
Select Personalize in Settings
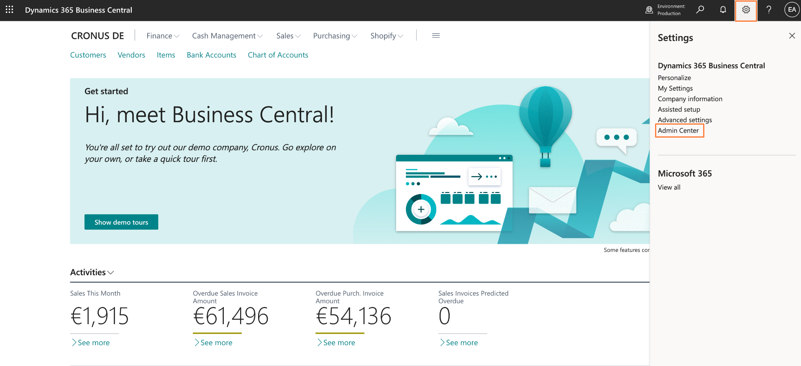(x=674, y=78)
